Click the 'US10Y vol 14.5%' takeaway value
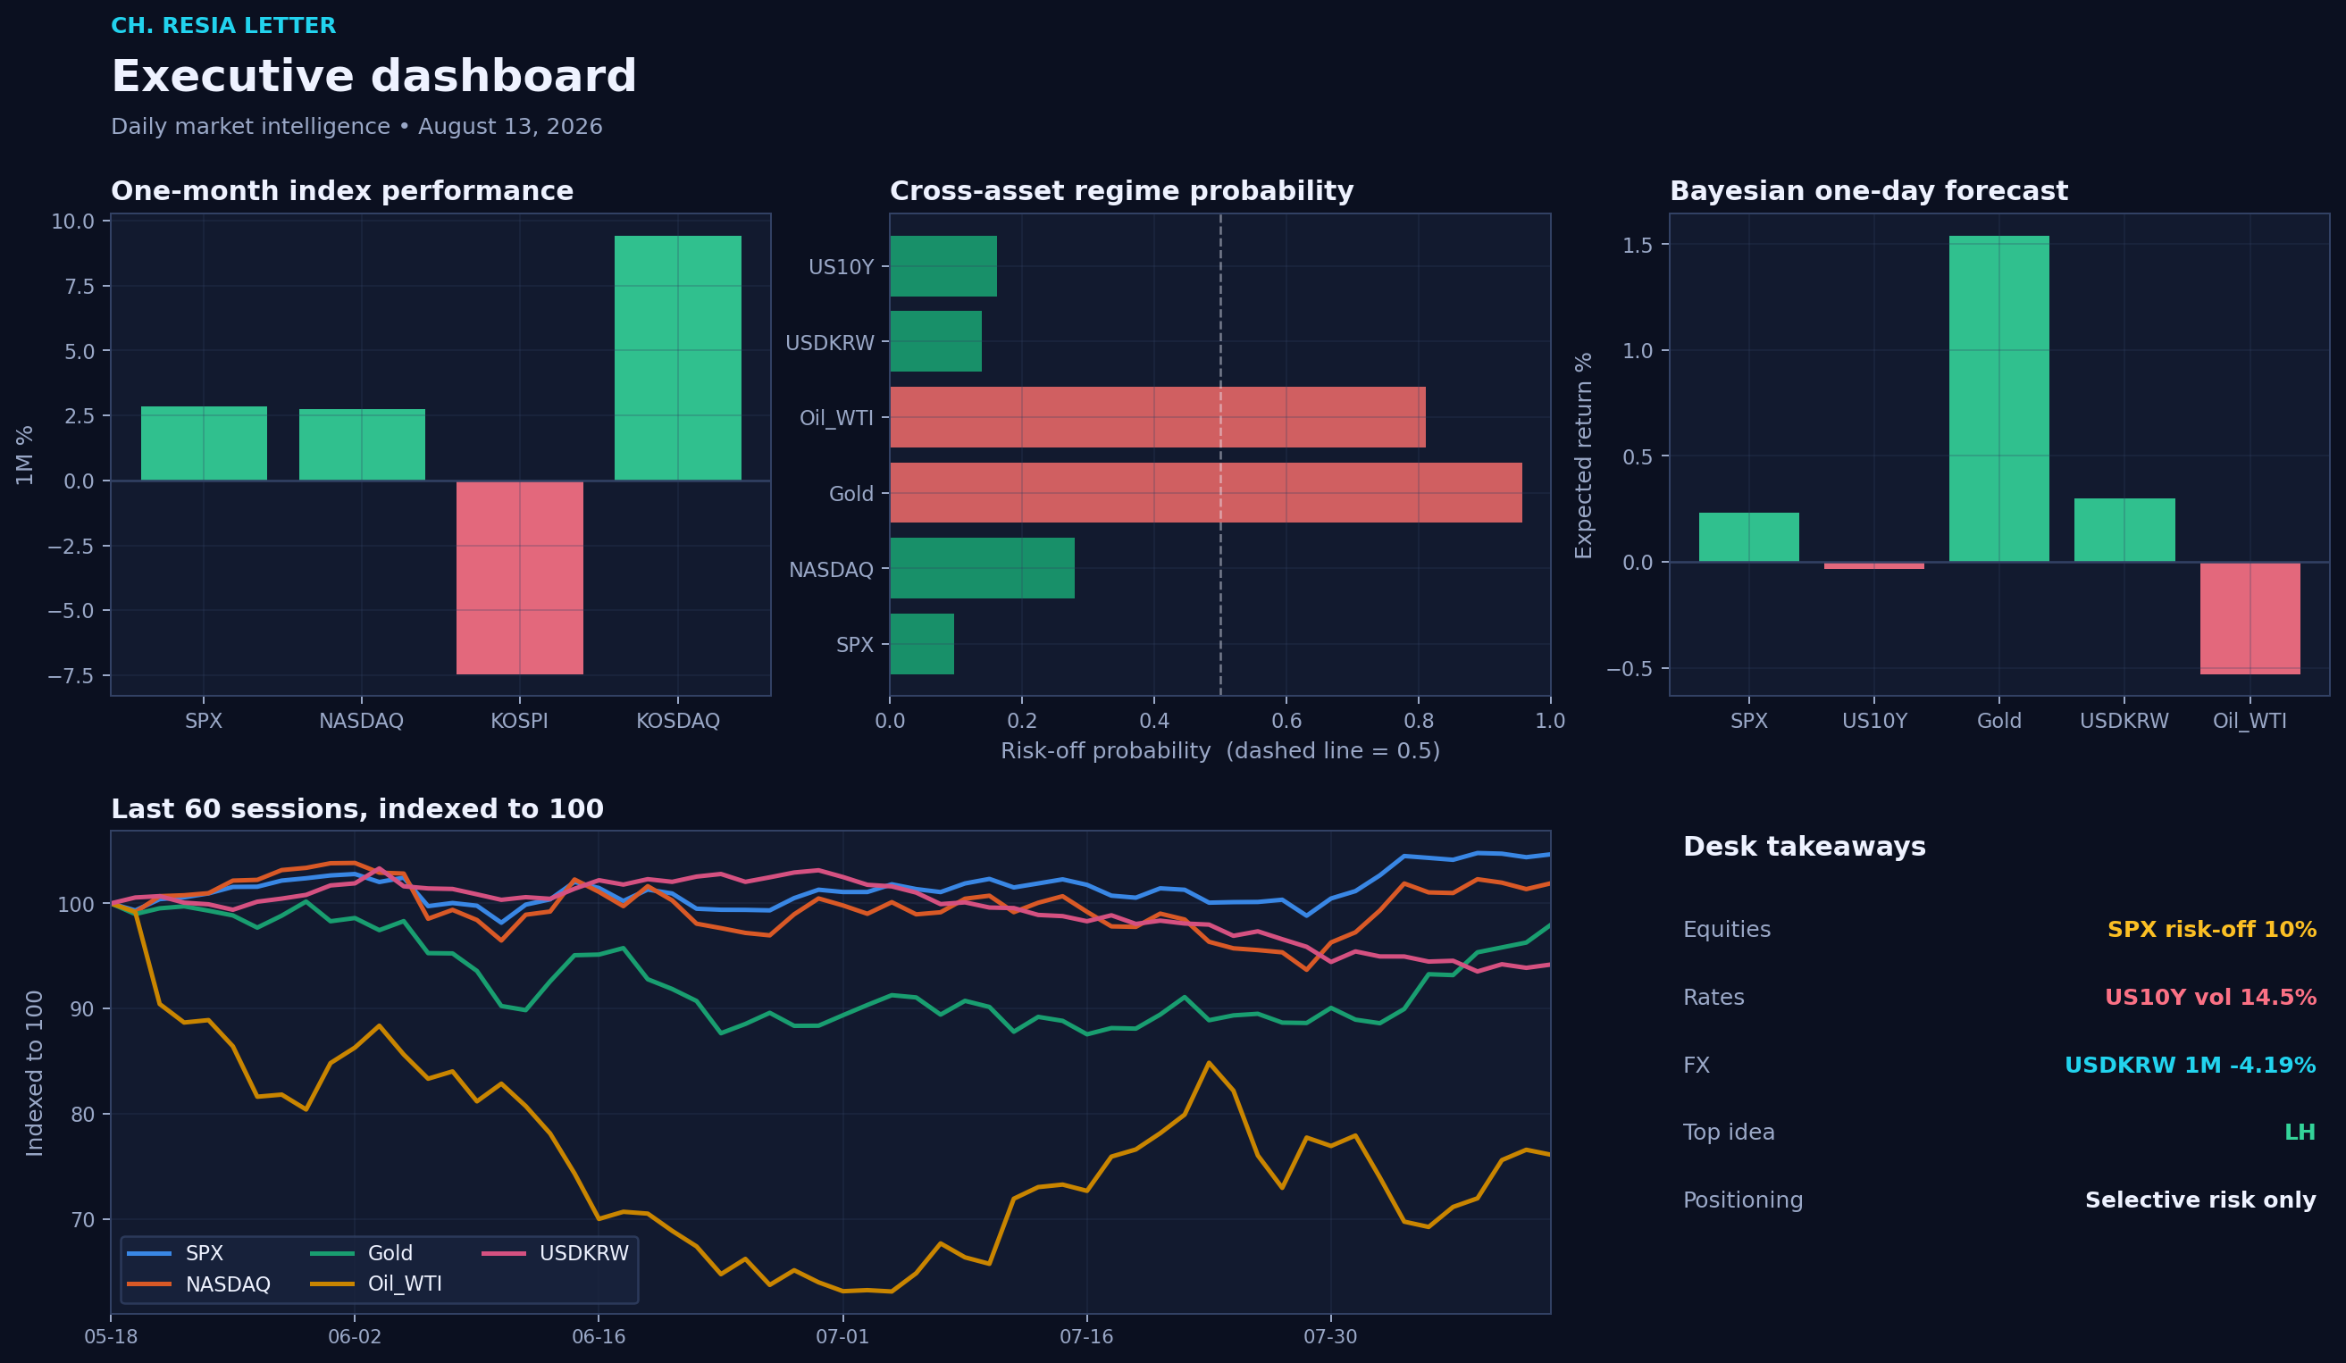 pos(2210,997)
